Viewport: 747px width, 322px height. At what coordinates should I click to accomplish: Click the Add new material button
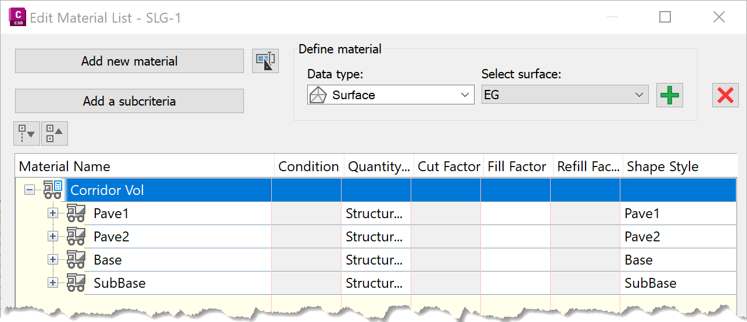coord(129,61)
